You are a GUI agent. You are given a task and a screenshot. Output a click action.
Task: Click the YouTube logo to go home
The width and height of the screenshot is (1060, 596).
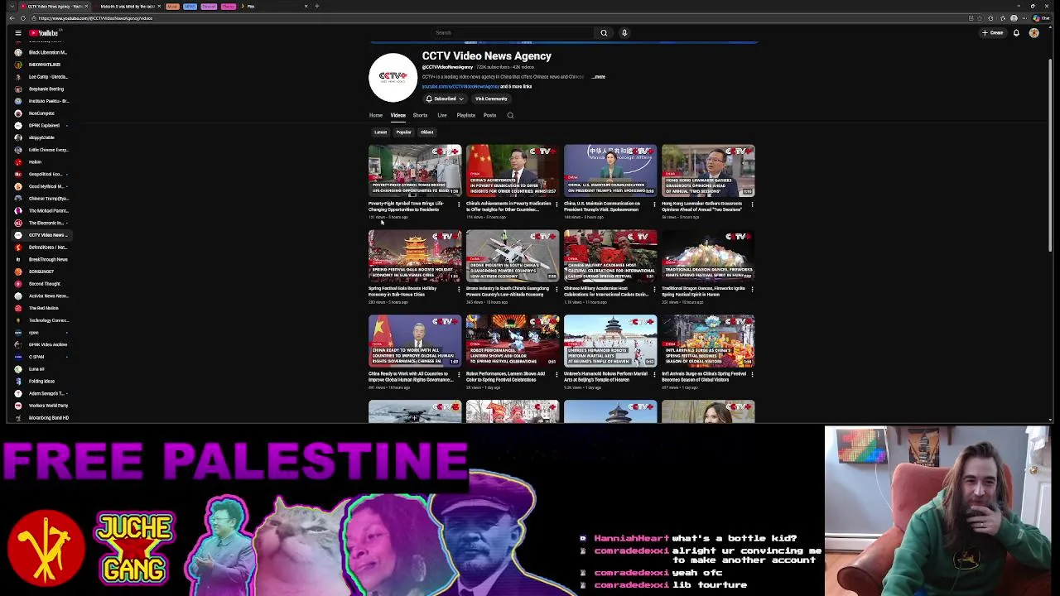[45, 33]
